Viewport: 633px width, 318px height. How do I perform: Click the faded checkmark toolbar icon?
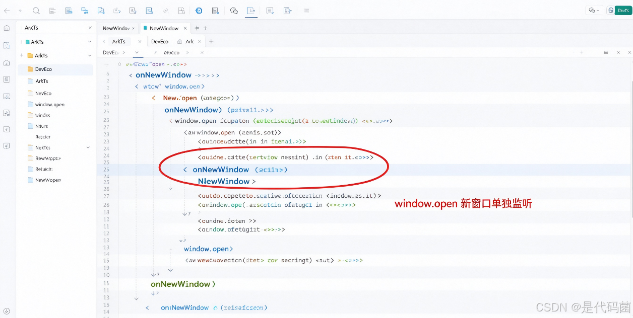[166, 11]
